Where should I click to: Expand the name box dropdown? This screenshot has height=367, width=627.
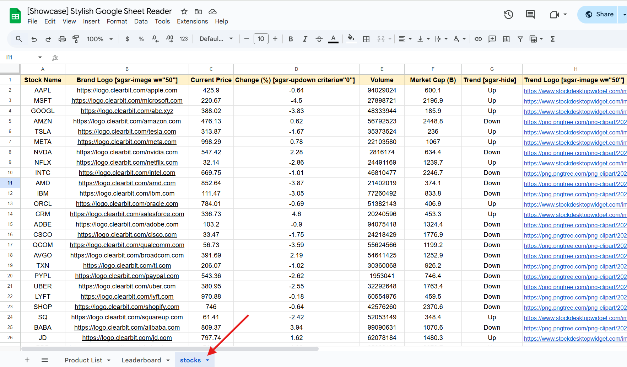pyautogui.click(x=40, y=57)
